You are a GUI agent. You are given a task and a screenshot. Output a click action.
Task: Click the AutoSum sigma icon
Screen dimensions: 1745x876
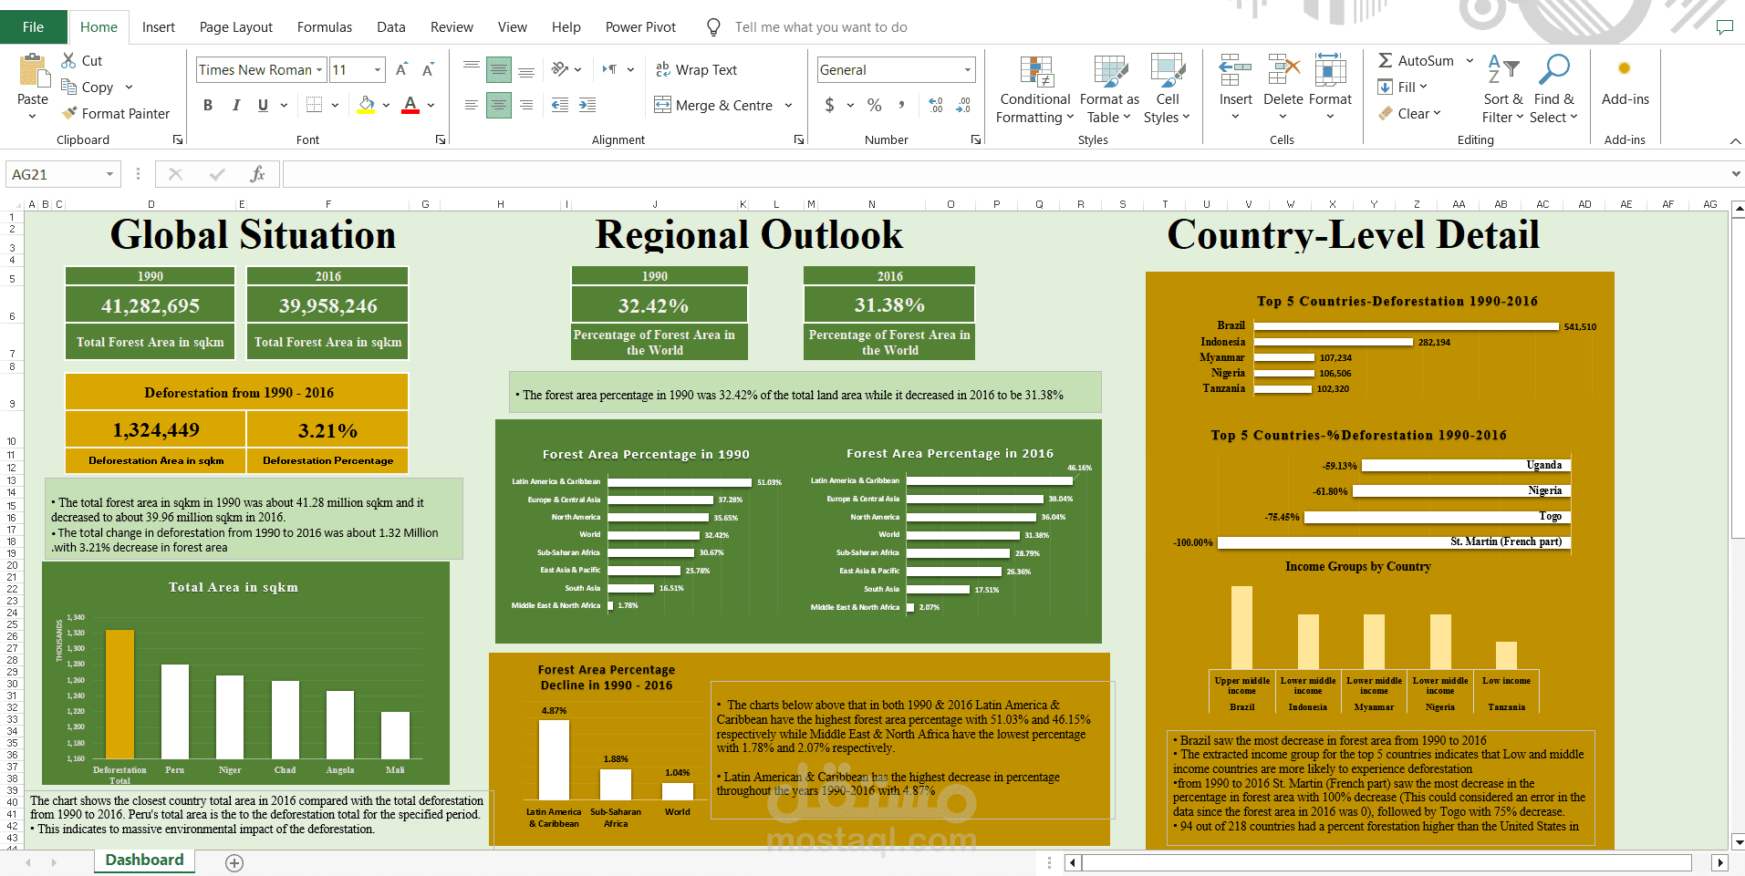pos(1386,60)
